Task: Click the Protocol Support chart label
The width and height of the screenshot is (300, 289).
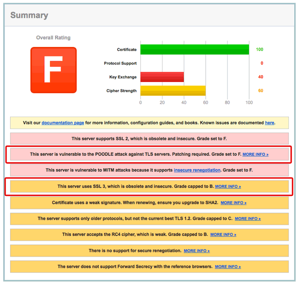Action: (x=120, y=63)
